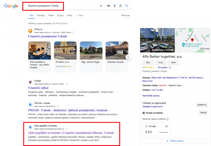Click the Poslat na telefon icon

[x=143, y=113]
